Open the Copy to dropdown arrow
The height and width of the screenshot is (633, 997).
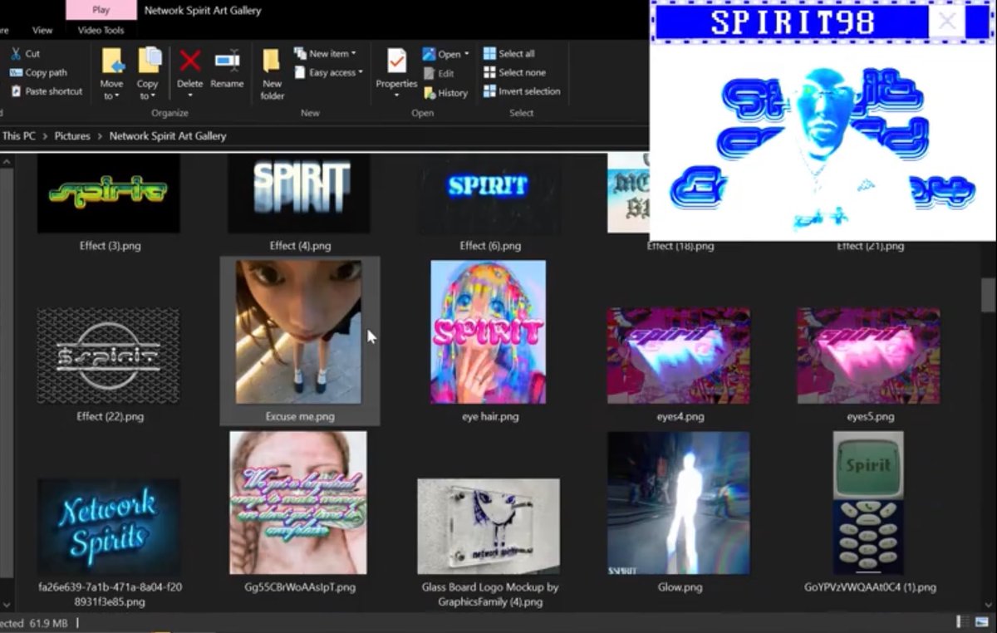(155, 96)
